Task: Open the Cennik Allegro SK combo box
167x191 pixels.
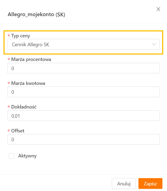Action: click(81, 45)
